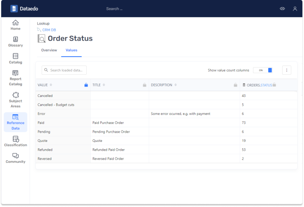
Task: Open Subject Areas puzzle icon
Action: pyautogui.click(x=16, y=95)
